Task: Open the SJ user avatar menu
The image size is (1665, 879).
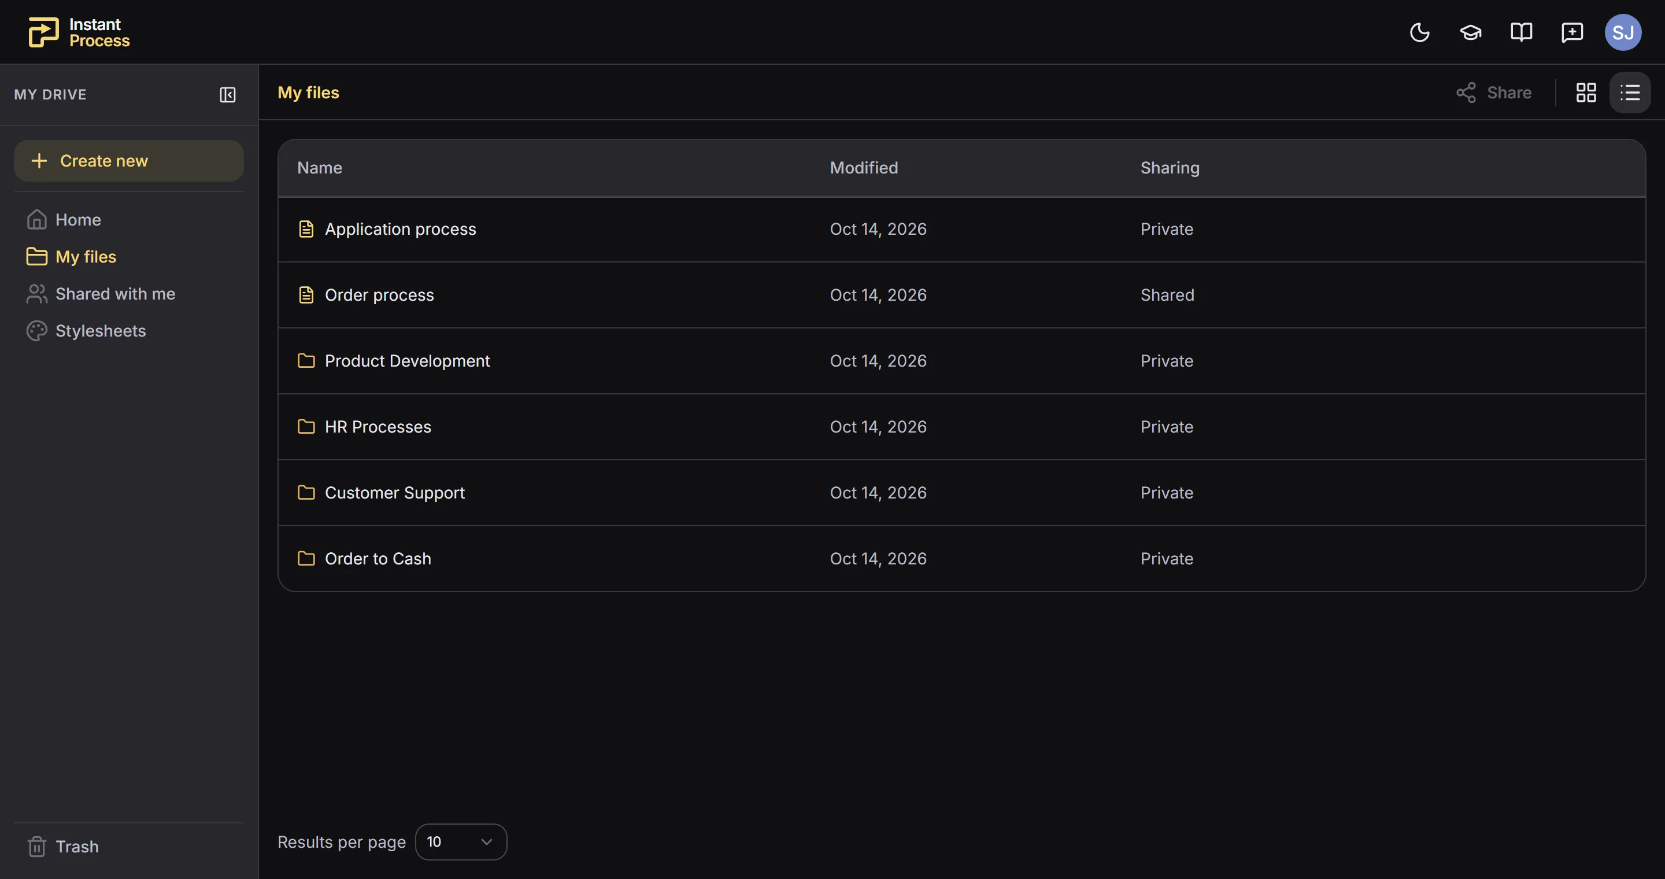Action: coord(1623,32)
